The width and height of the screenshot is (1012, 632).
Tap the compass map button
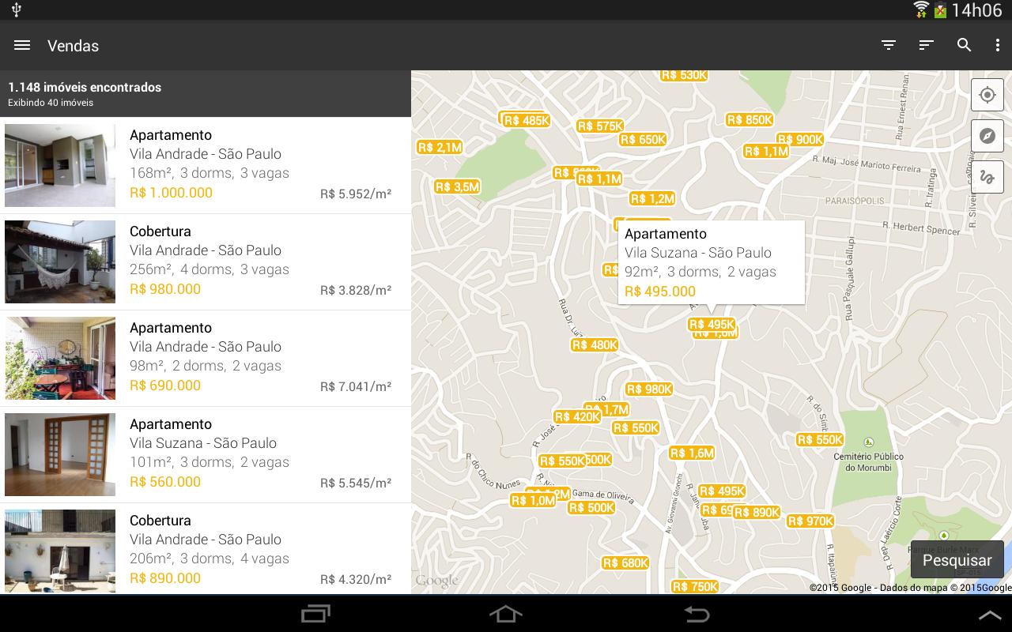(x=987, y=136)
